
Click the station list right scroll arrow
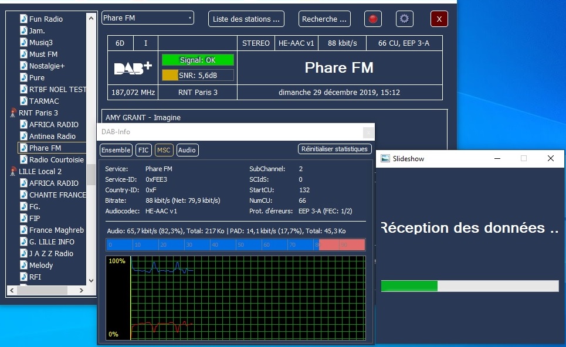click(81, 290)
